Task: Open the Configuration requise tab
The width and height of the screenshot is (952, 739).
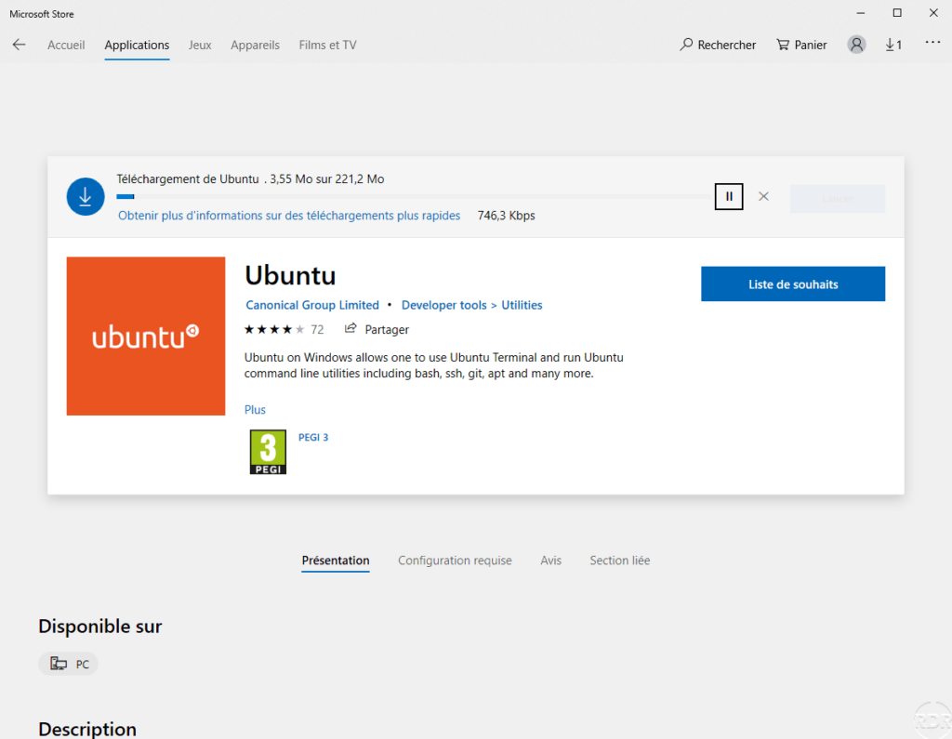Action: point(455,561)
